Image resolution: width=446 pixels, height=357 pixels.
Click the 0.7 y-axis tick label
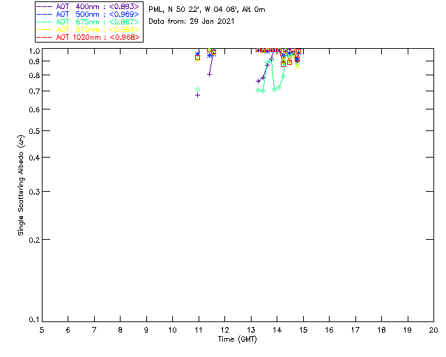34,91
